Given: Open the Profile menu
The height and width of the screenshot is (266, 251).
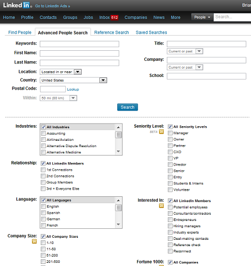Looking at the screenshot, I should tap(27, 17).
